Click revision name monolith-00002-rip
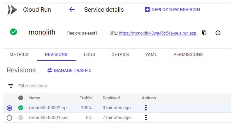Screen dimensions: 235x126 [x=48, y=108]
